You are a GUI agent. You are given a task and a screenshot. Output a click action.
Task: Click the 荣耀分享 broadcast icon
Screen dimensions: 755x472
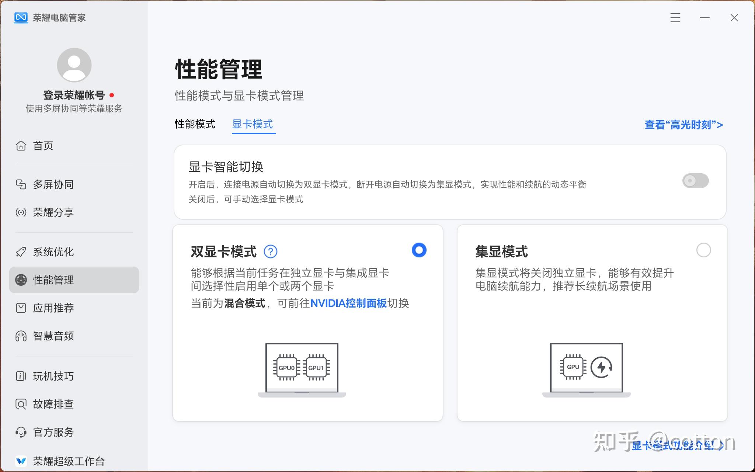pos(21,212)
